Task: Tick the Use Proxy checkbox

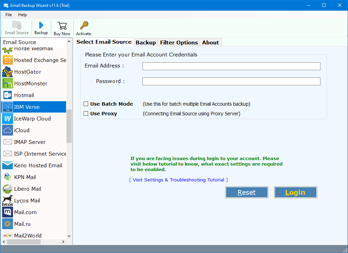Action: (x=86, y=114)
